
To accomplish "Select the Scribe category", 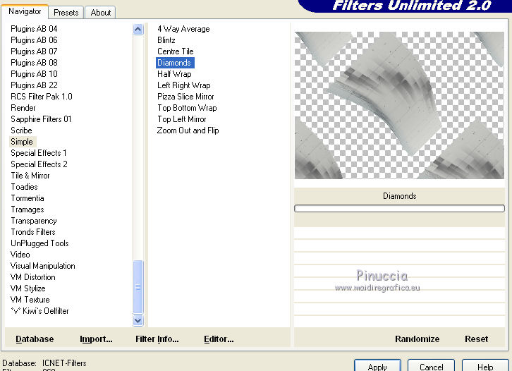I will (x=22, y=130).
